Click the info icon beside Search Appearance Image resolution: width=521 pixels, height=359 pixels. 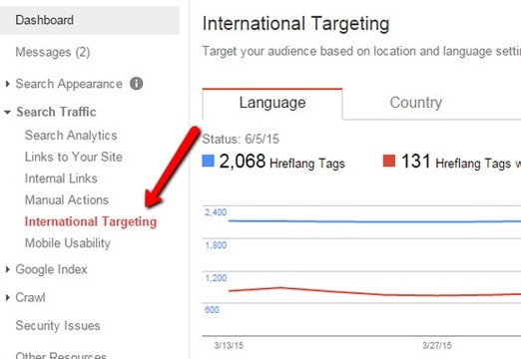(136, 84)
